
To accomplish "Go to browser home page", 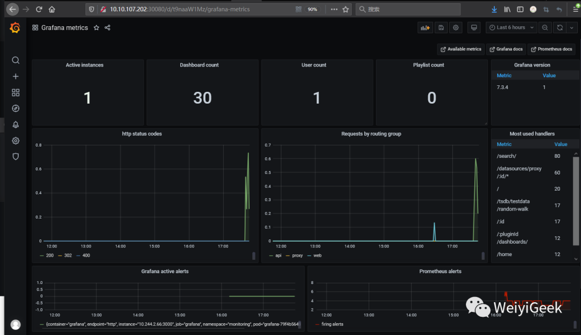I will click(52, 9).
